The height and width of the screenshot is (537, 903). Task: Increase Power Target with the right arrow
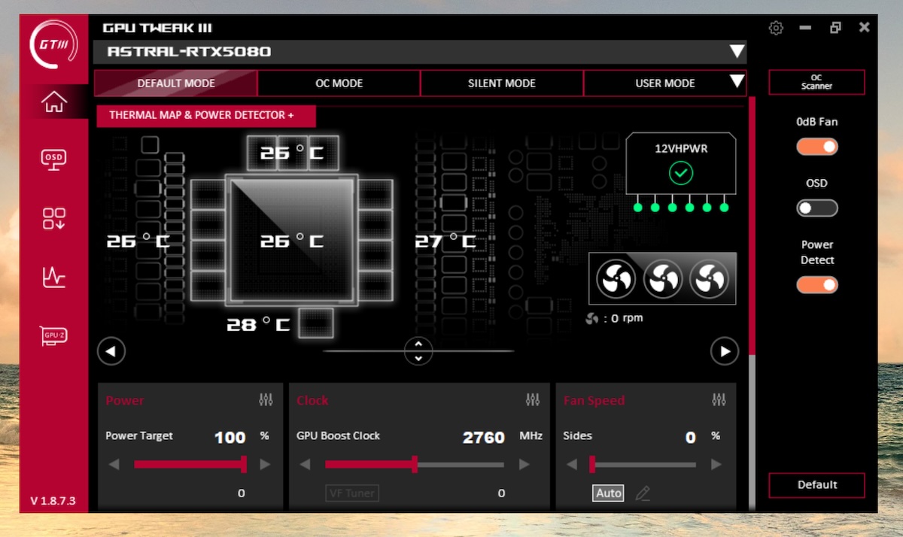point(265,465)
